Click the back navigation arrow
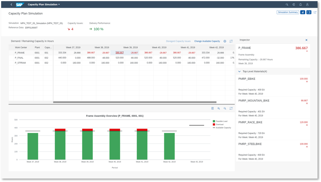Viewport: 321px width, 182px height. [11, 5]
